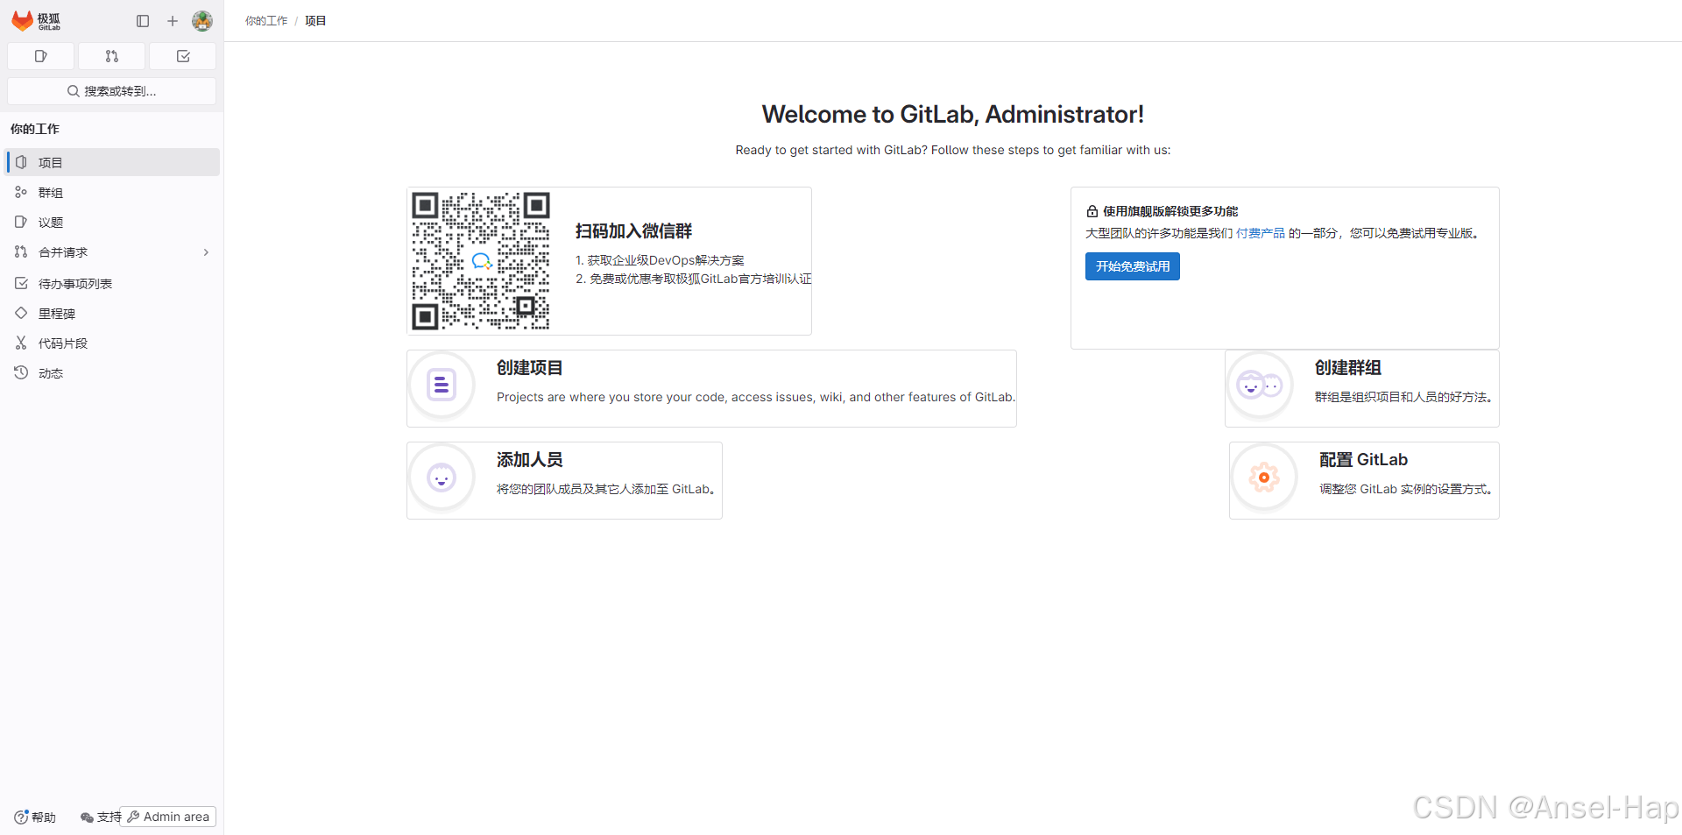This screenshot has height=835, width=1682.
Task: Open the 配置 GitLab card
Action: click(x=1364, y=480)
